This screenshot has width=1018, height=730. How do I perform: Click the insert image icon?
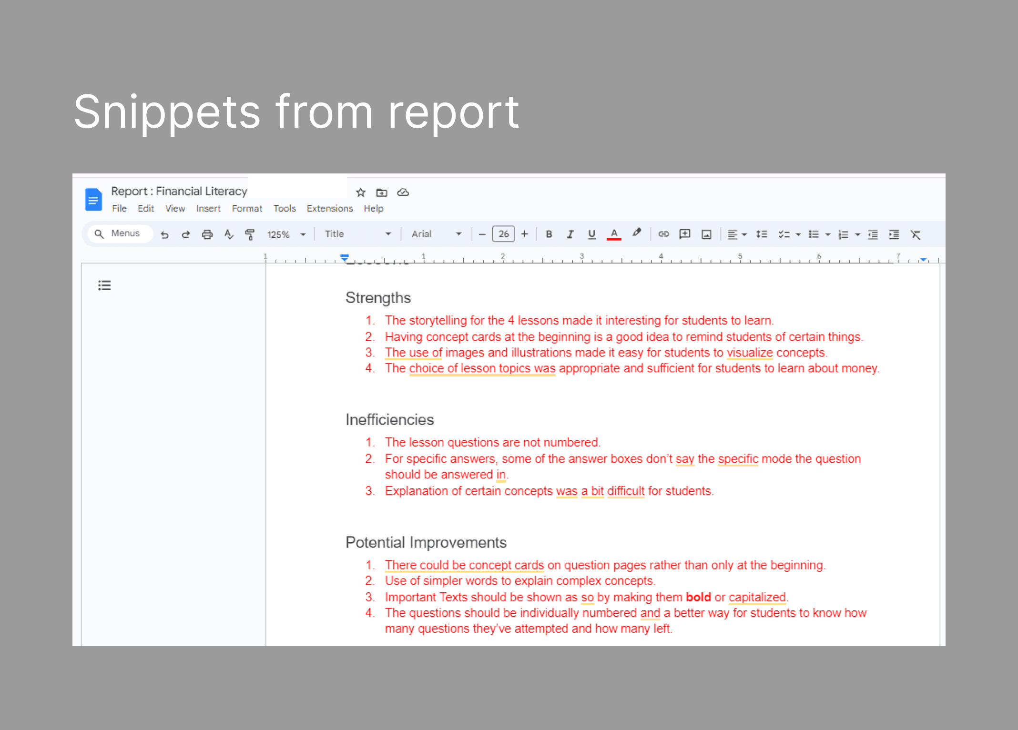point(706,234)
